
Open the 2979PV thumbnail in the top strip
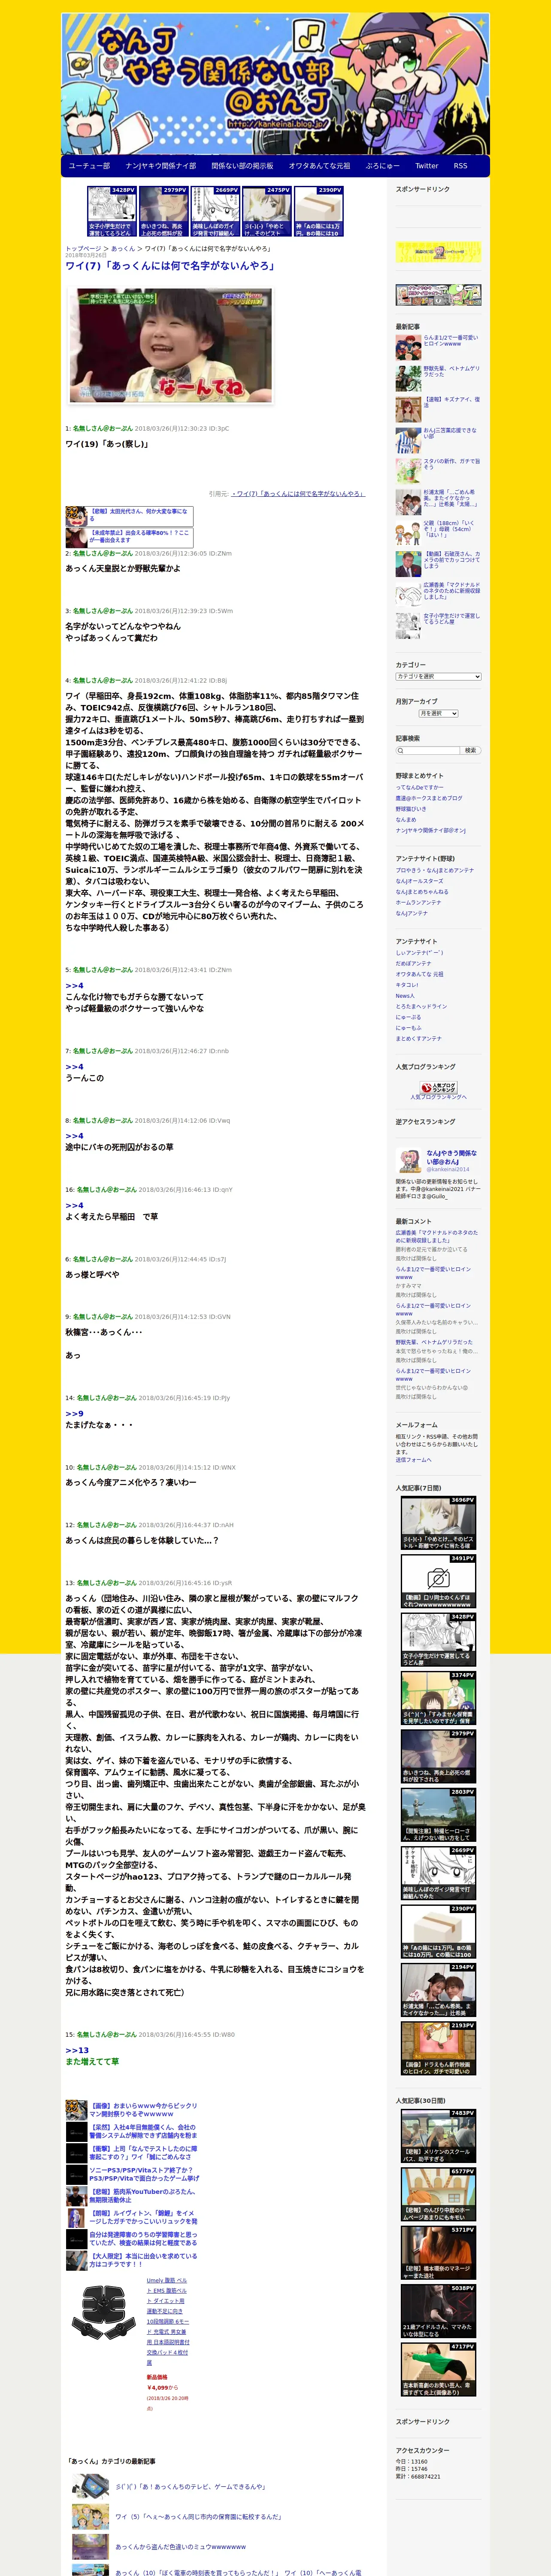[x=164, y=211]
